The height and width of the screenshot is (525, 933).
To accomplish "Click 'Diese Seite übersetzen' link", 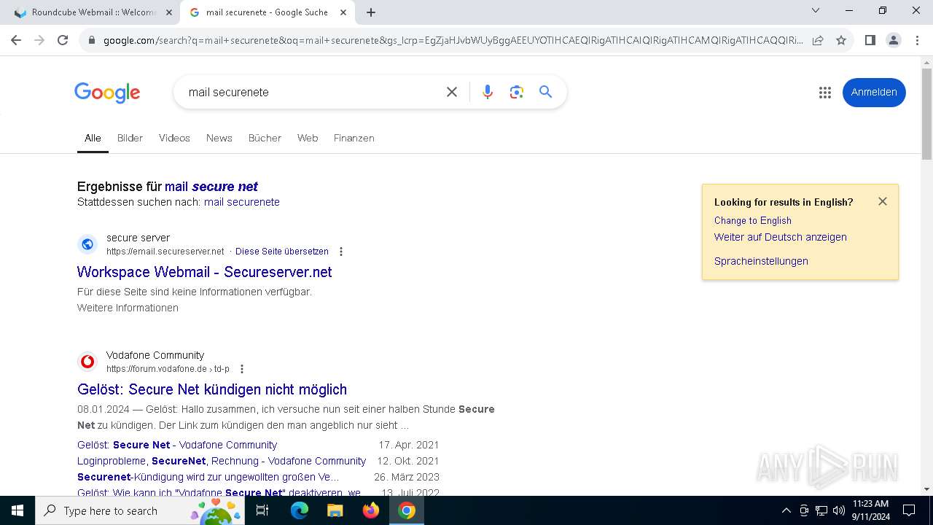I will (x=282, y=252).
